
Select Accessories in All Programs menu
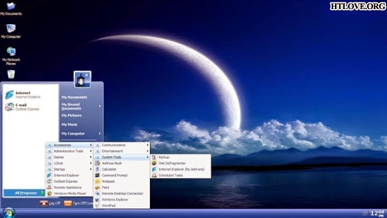click(69, 145)
